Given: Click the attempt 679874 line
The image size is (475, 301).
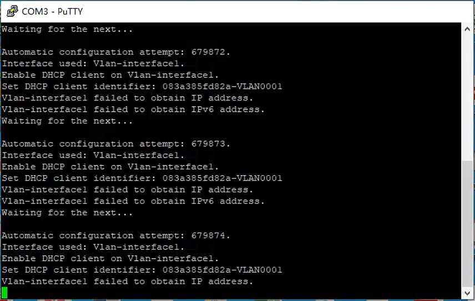Looking at the screenshot, I should (x=116, y=236).
